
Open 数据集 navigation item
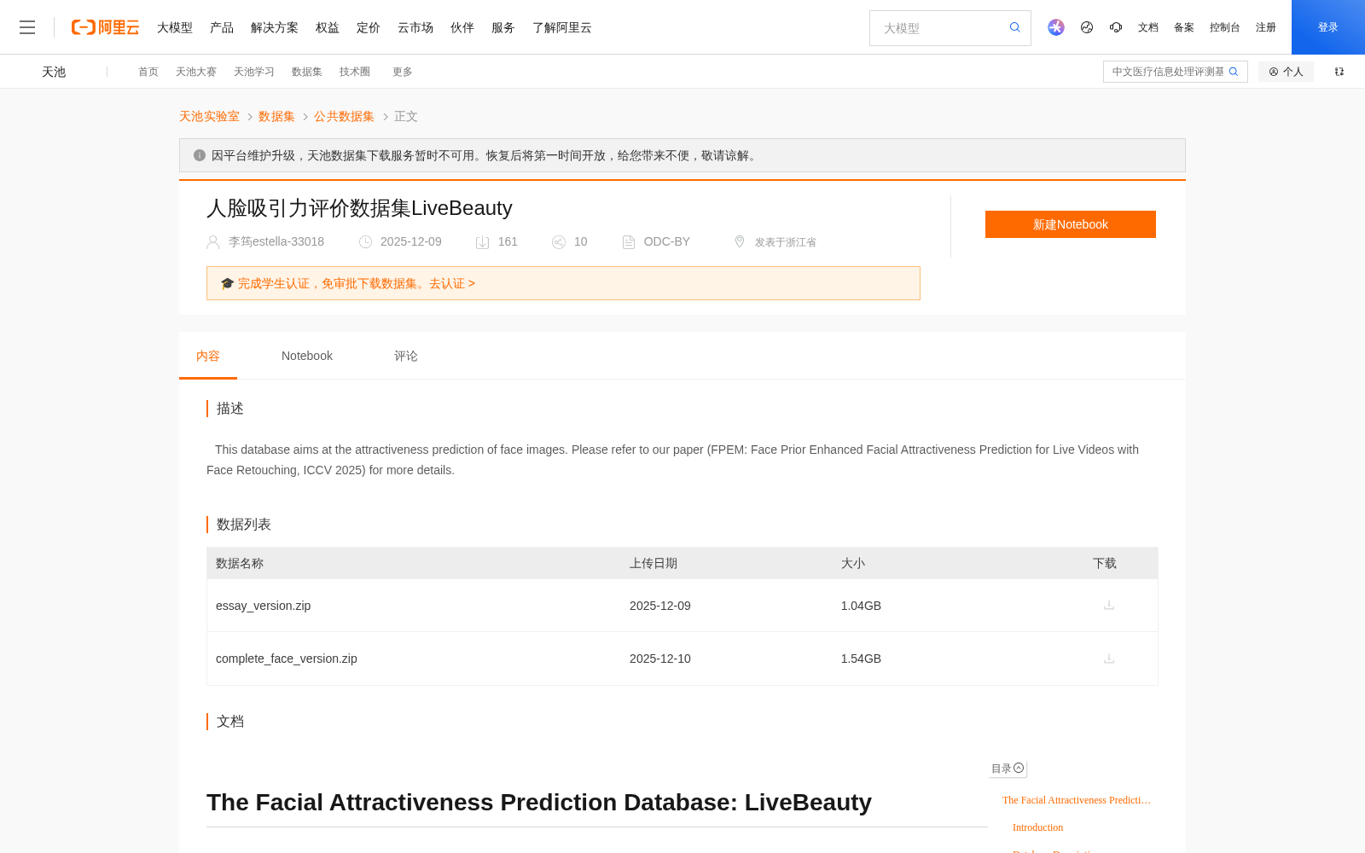(307, 72)
